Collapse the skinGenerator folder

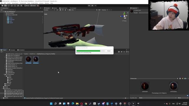click(4, 74)
